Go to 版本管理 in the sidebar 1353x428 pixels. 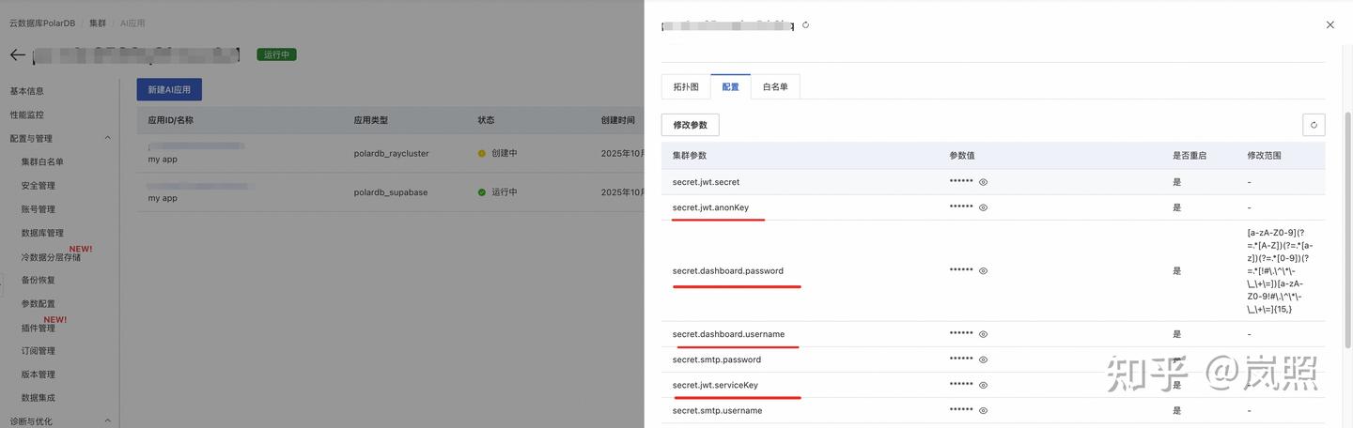coord(39,374)
